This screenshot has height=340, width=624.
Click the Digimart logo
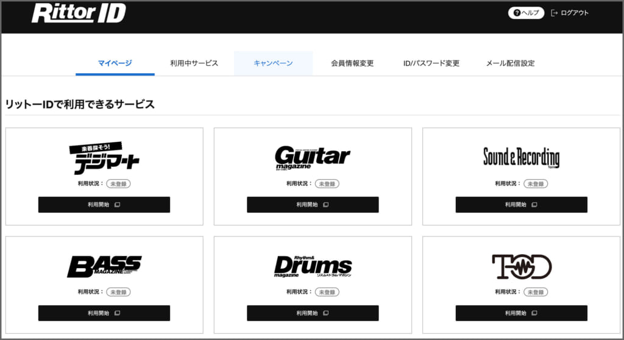pyautogui.click(x=104, y=158)
